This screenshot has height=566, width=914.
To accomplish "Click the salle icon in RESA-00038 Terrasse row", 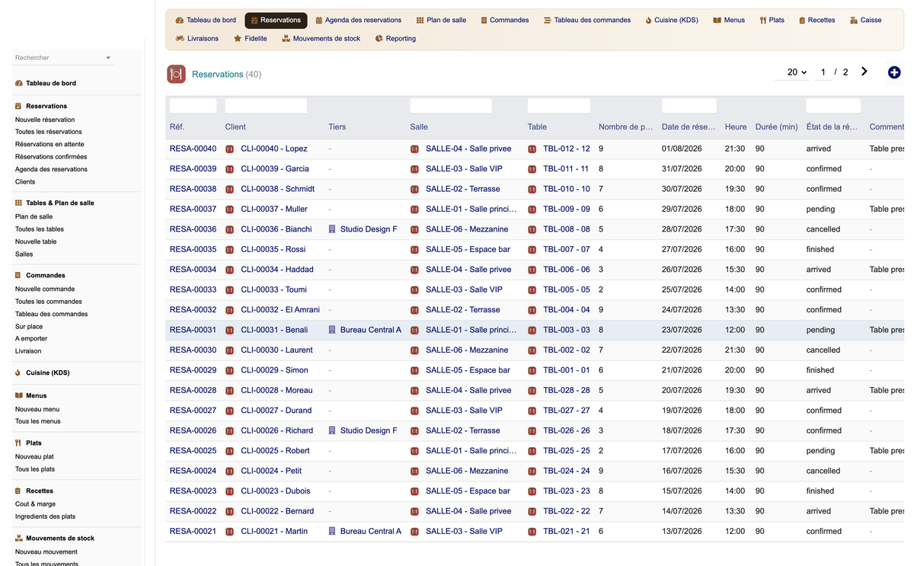I will 414,189.
